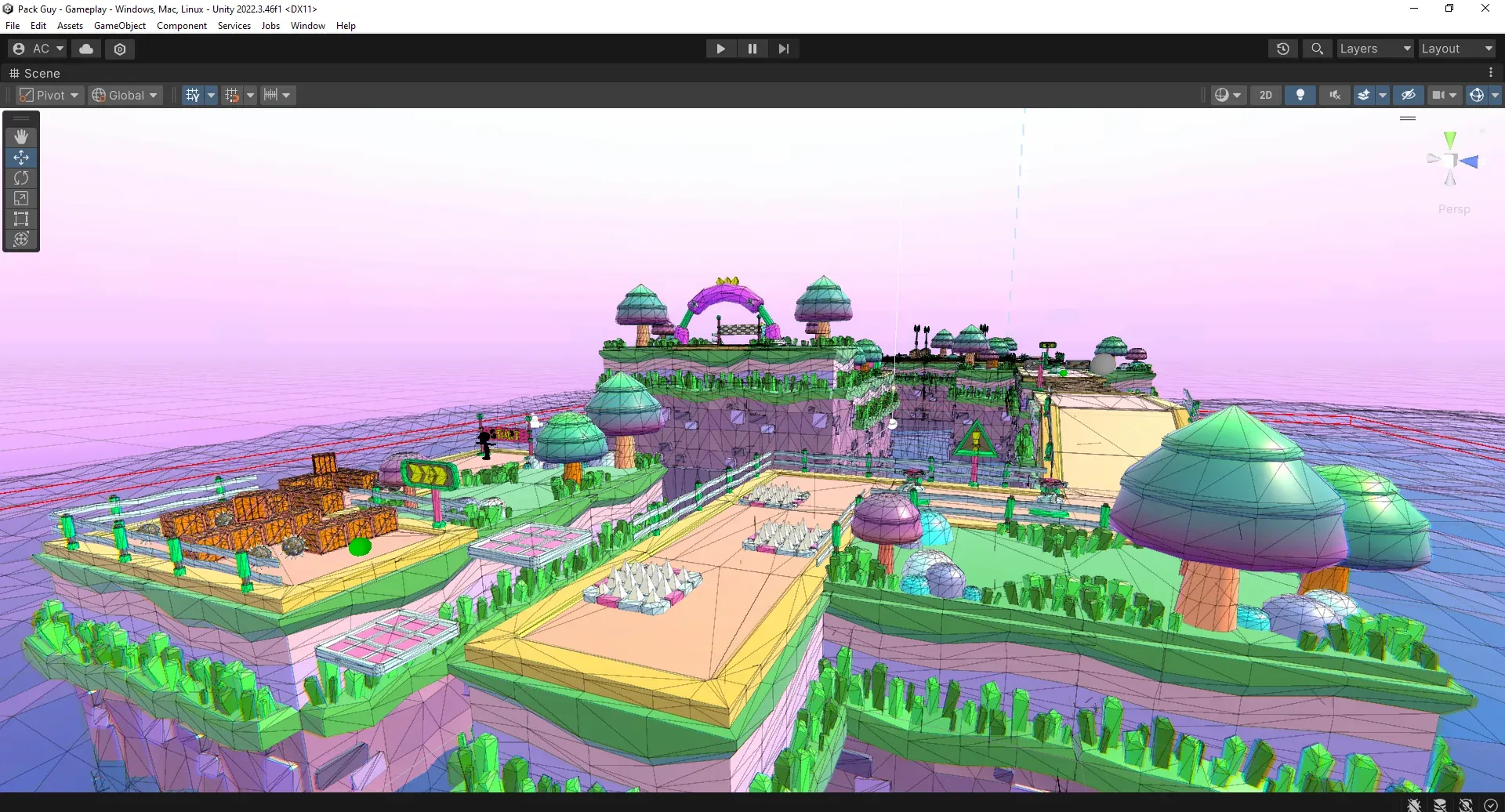Click the activity progress checkmark icon
The image size is (1505, 812).
pyautogui.click(x=1491, y=805)
